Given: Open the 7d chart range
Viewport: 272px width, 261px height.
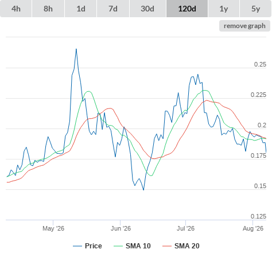Looking at the screenshot, I should click(113, 9).
